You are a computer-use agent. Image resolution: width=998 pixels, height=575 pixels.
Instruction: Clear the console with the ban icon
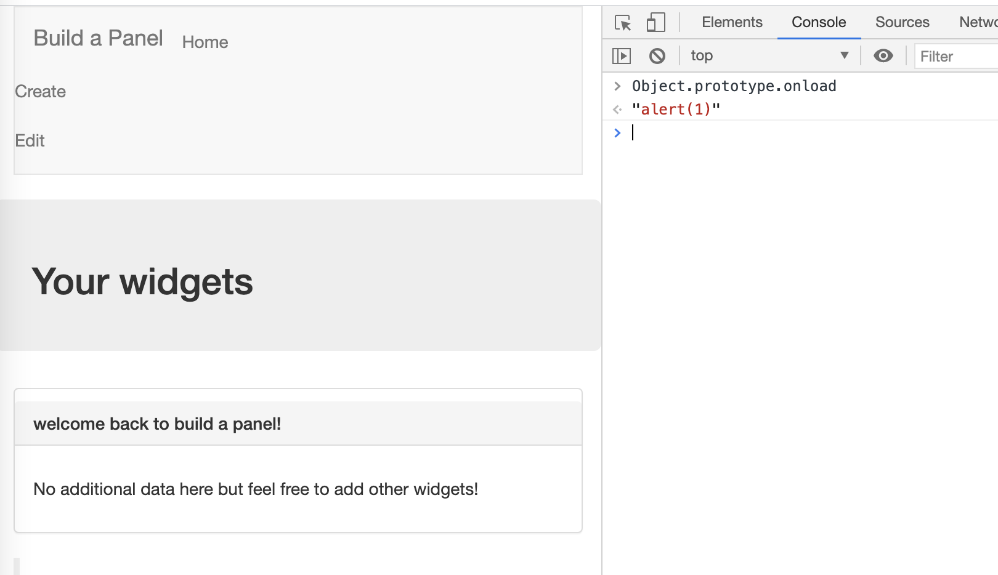(x=657, y=56)
